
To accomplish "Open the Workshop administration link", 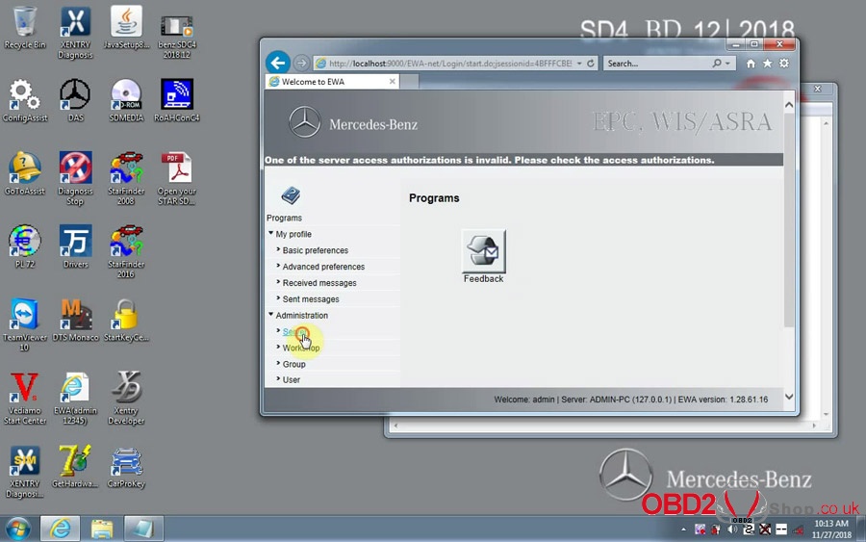I will 301,348.
